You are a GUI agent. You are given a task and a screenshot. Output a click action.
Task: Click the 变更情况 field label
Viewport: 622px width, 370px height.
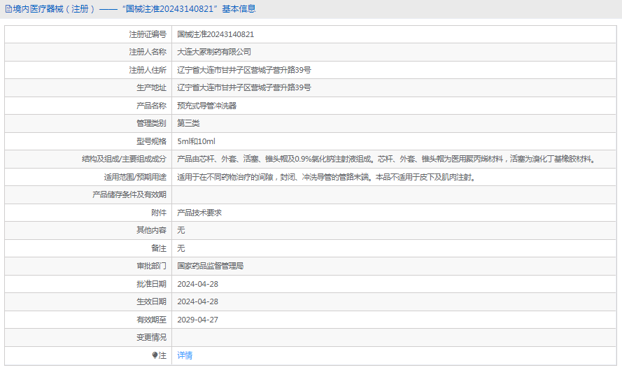coord(152,338)
